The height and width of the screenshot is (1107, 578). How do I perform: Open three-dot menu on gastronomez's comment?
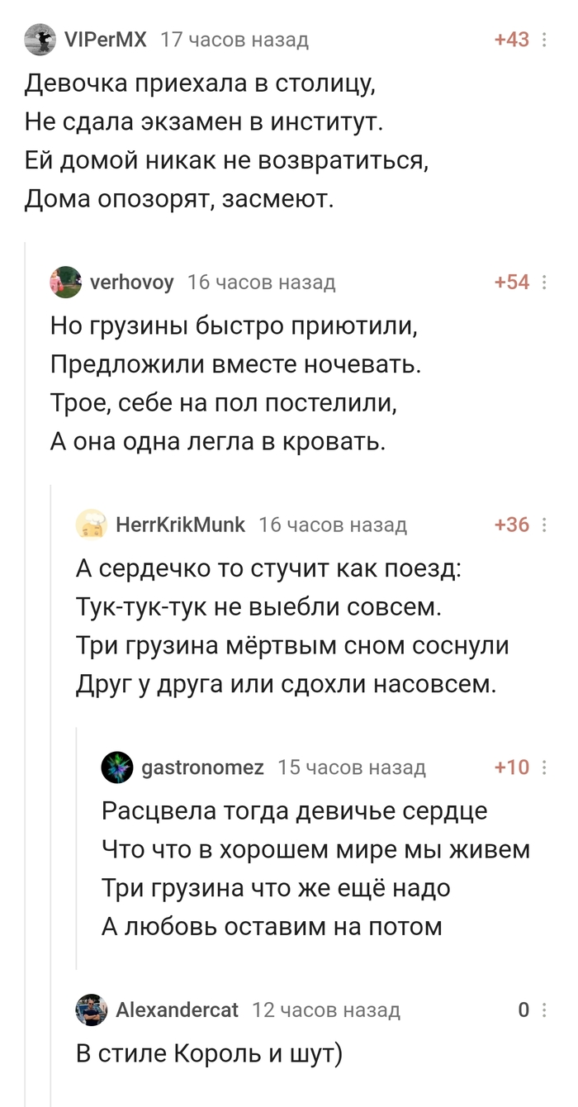tap(545, 767)
